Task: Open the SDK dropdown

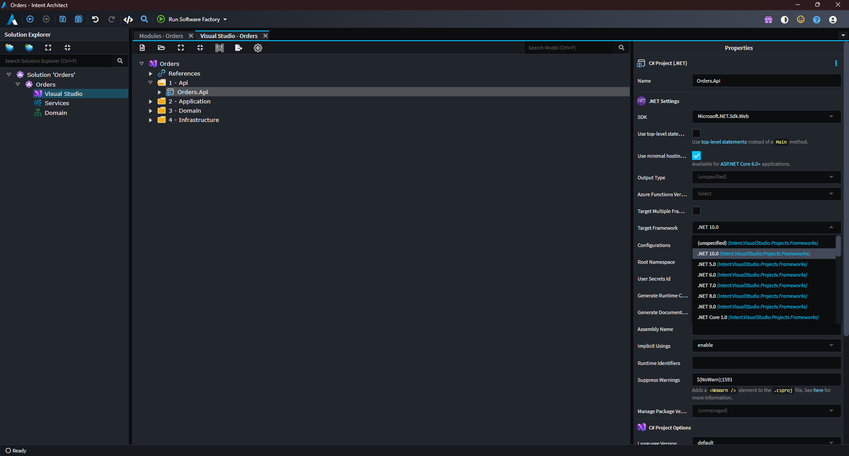Action: 766,116
